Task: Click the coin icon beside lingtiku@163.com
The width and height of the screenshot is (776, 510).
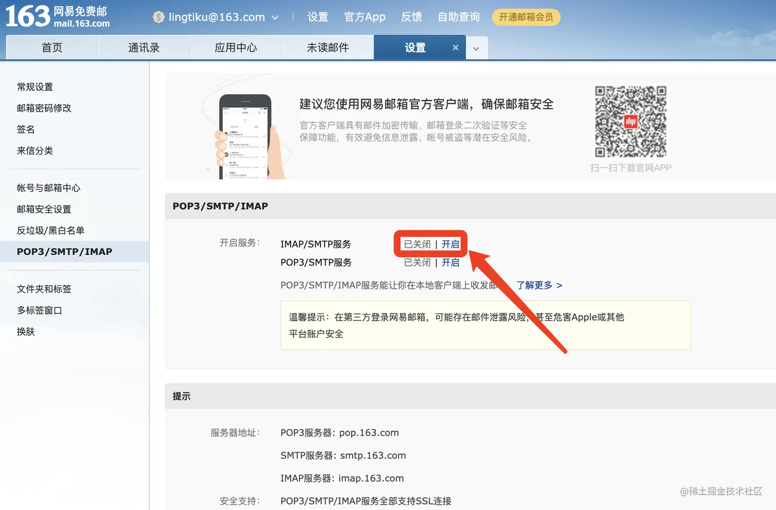Action: [x=159, y=17]
